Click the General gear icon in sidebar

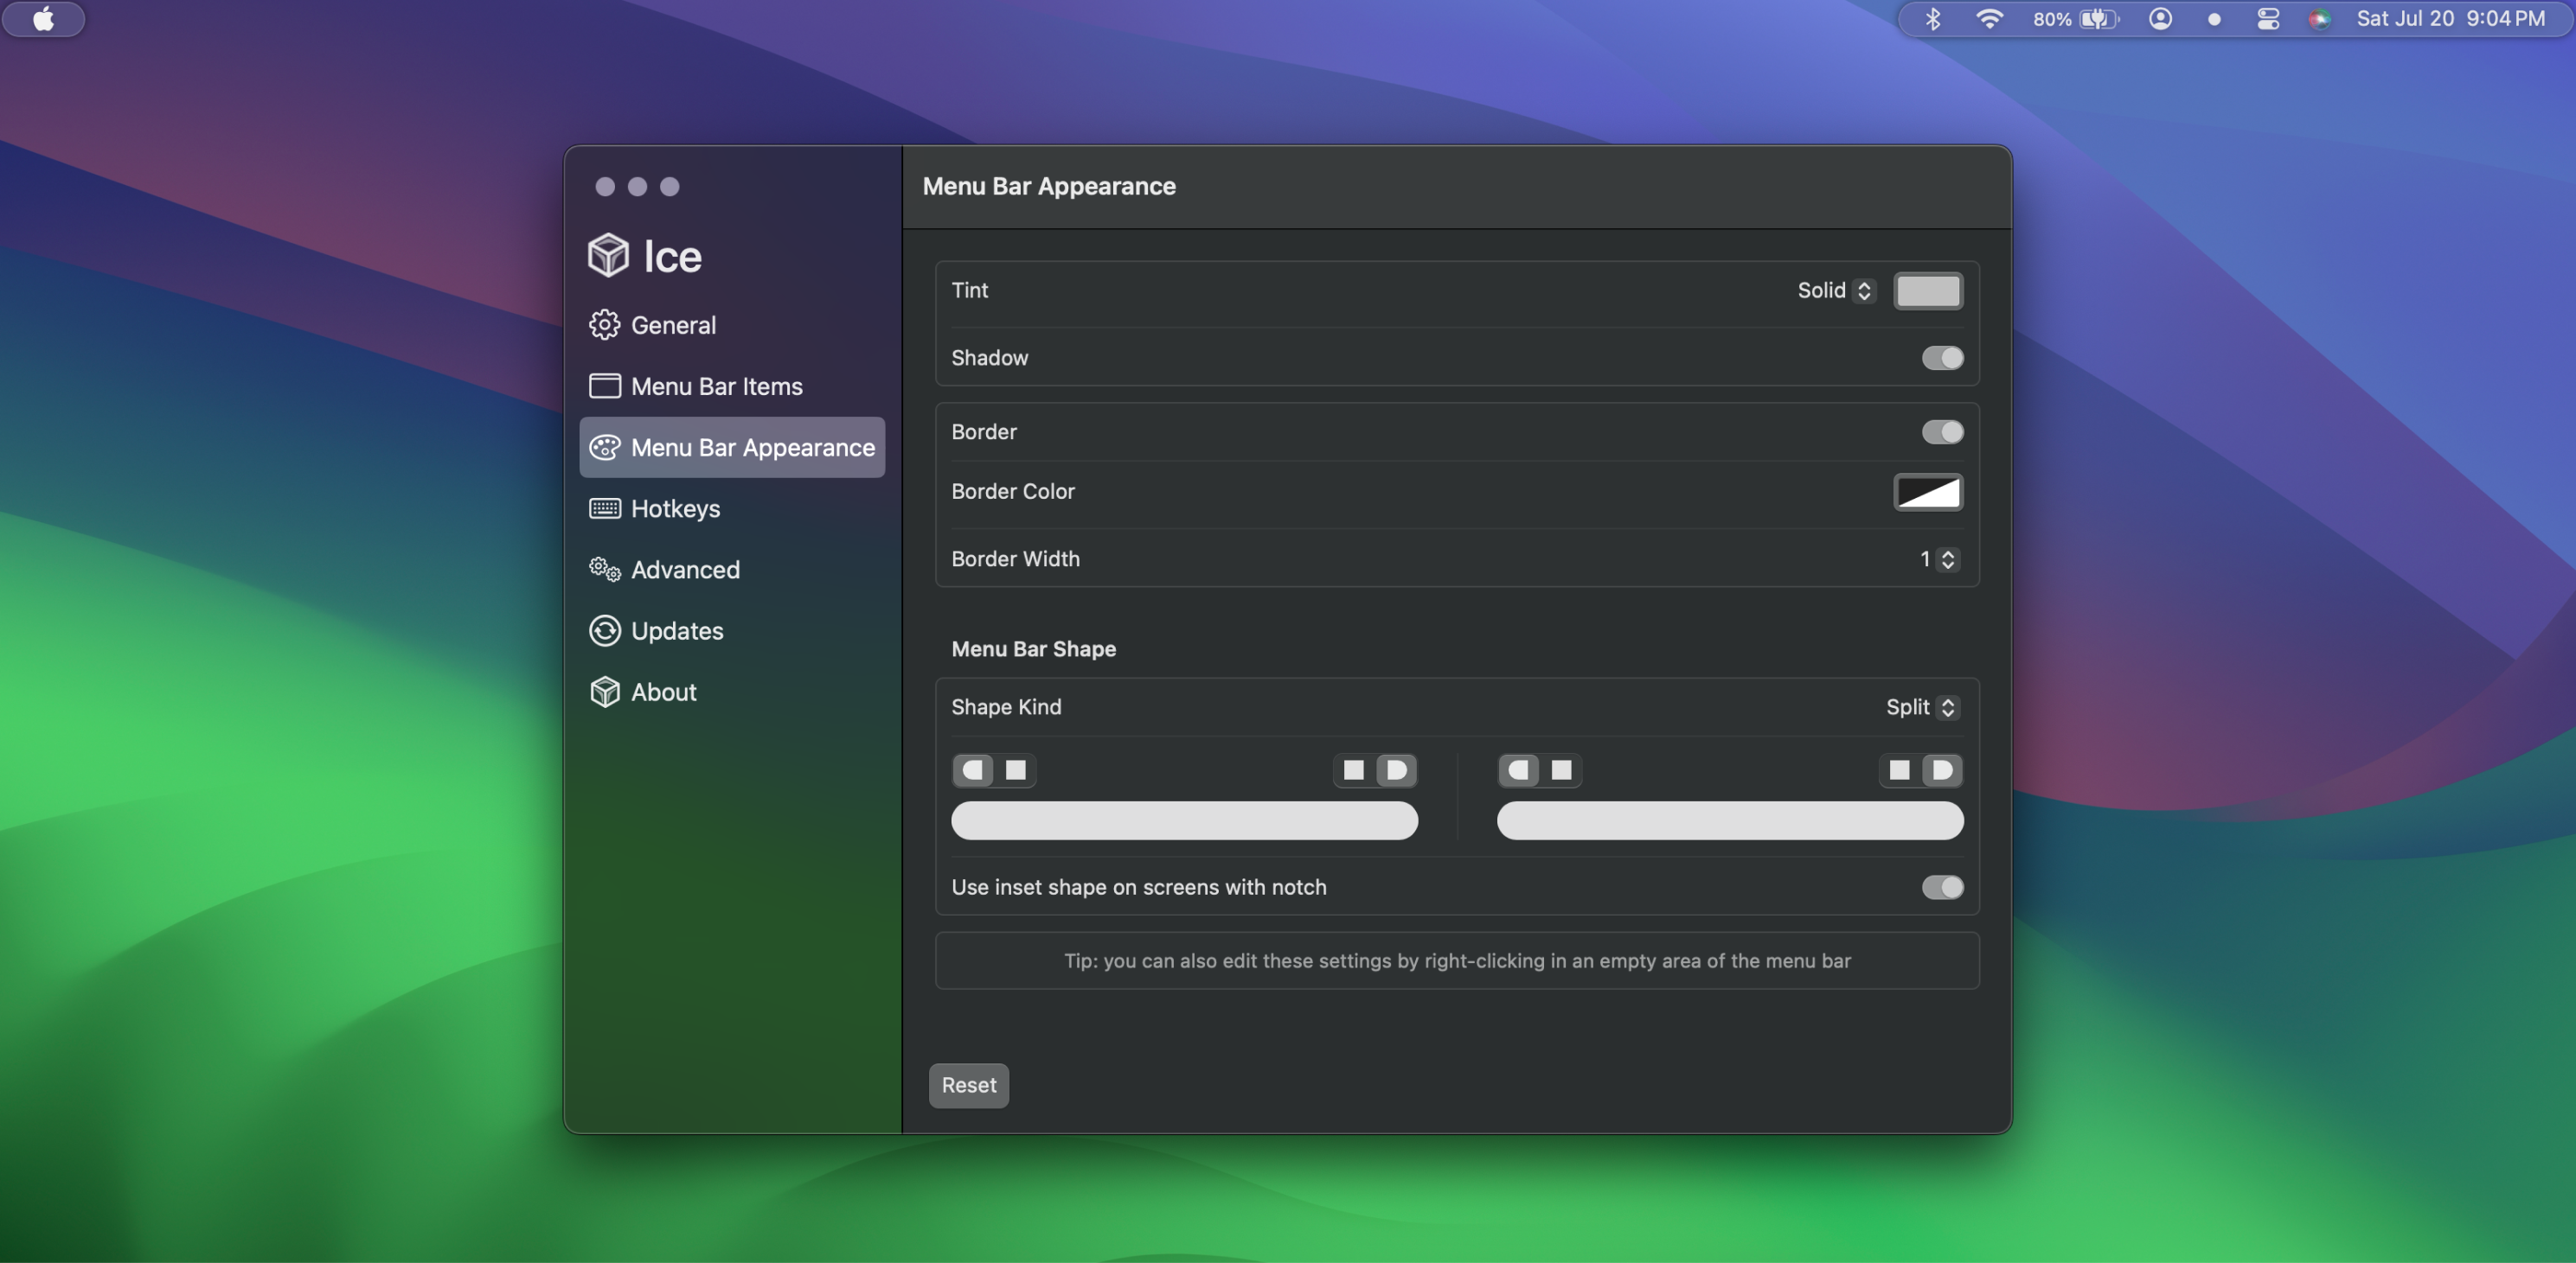[x=604, y=325]
